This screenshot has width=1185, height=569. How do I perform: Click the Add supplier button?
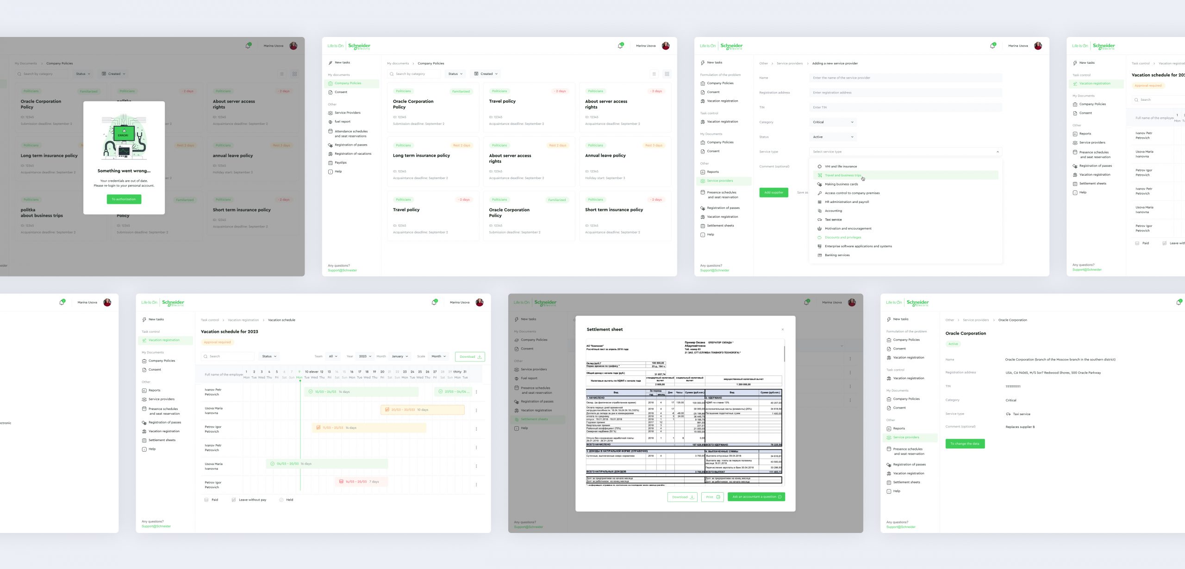click(773, 193)
